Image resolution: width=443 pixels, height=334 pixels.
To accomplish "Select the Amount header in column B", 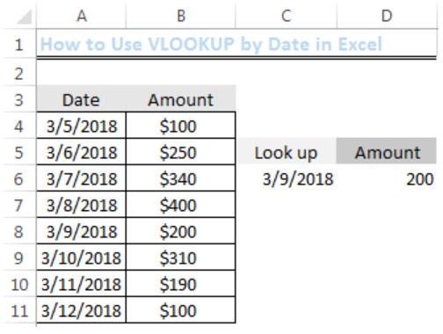I will (181, 99).
